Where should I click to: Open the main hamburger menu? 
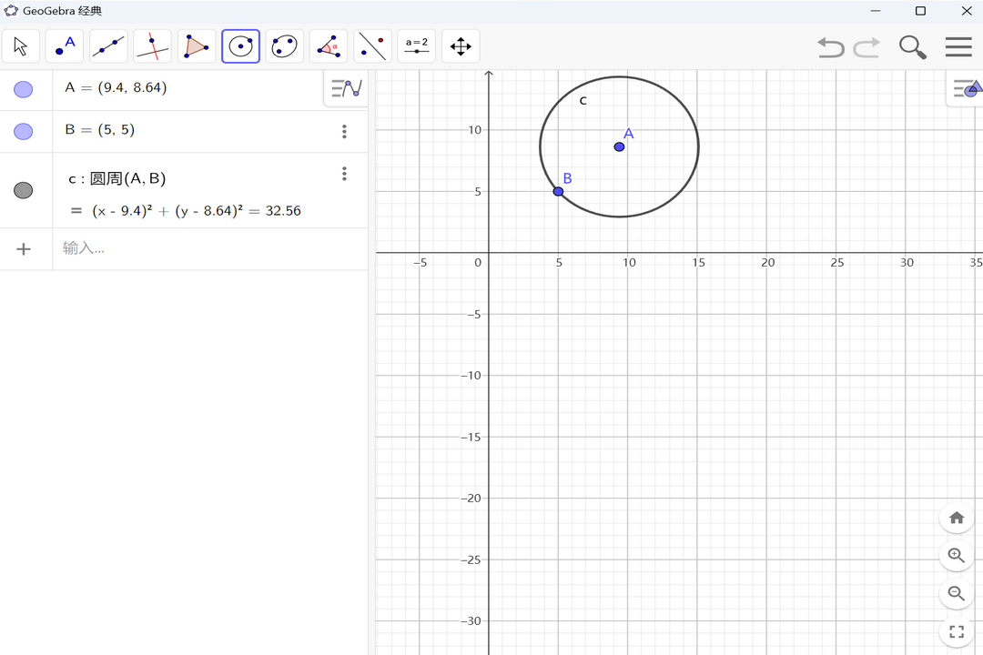click(958, 46)
